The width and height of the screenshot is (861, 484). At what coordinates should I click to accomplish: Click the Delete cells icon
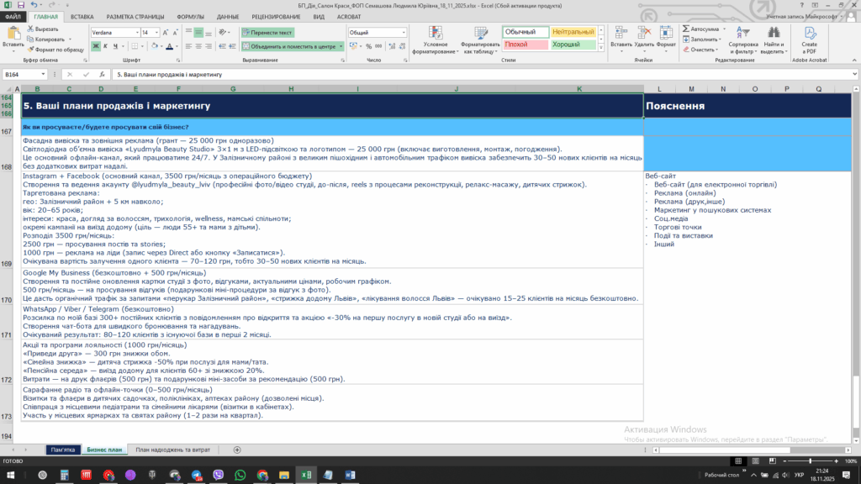(643, 34)
